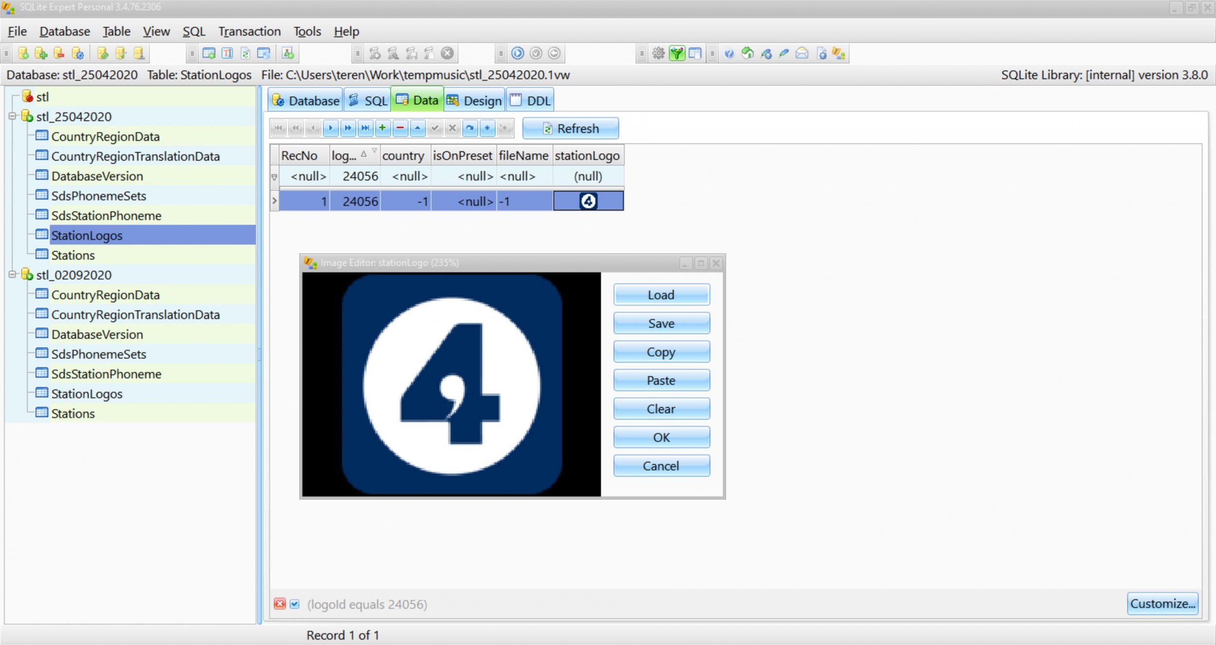Click the execute SQL play icon

click(x=518, y=53)
